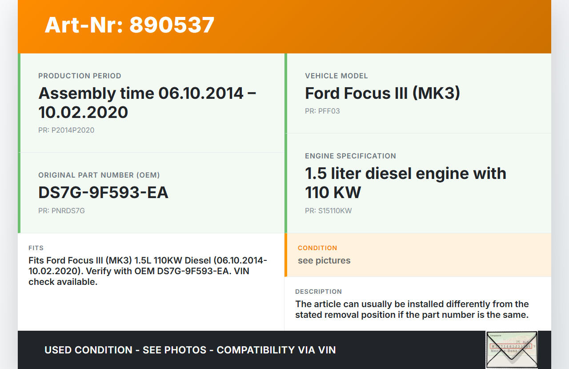Click the 'see pictures' condition text
This screenshot has height=369, width=569.
click(324, 261)
